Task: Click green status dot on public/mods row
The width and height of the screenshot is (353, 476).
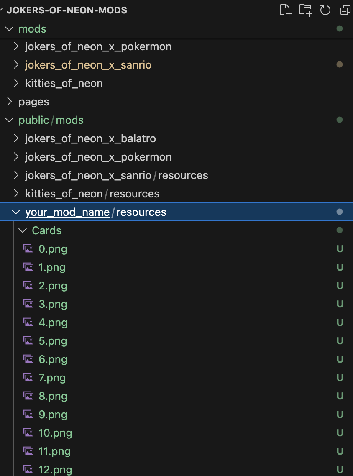Action: click(x=340, y=120)
